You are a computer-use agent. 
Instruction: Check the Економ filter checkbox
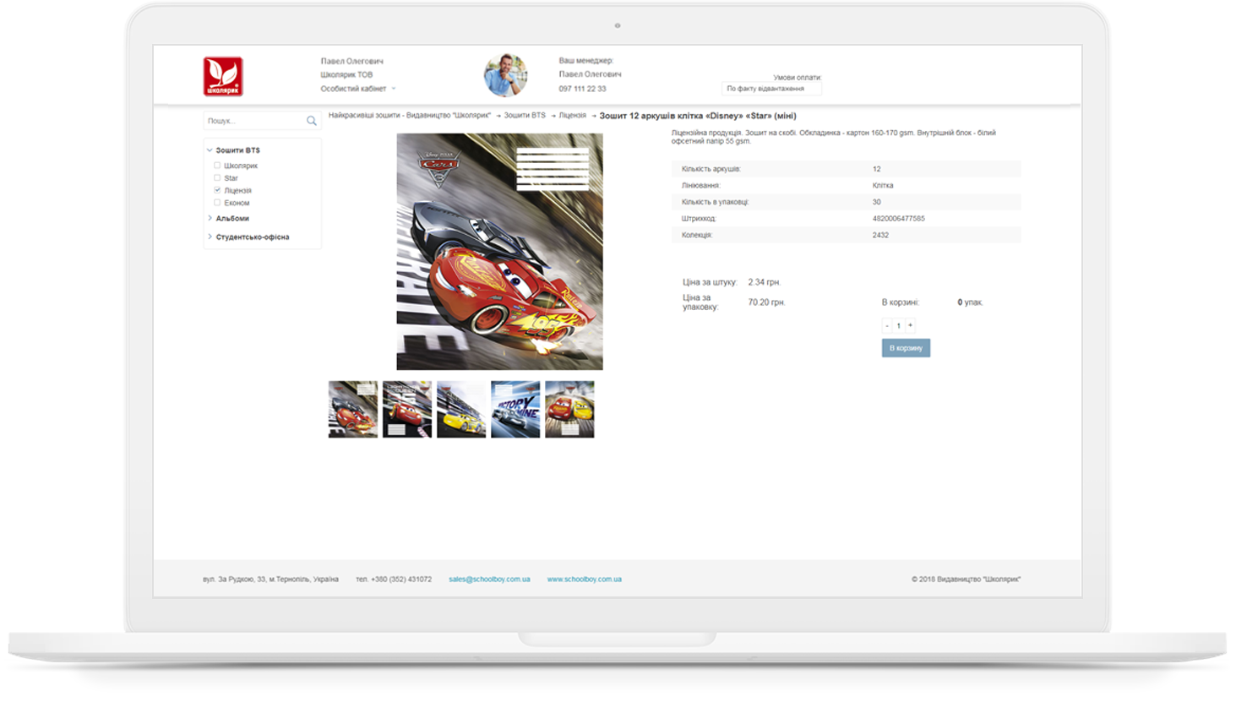tap(217, 203)
